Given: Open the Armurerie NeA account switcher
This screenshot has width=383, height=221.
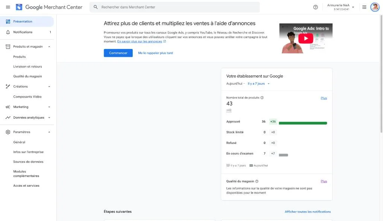Looking at the screenshot, I should (x=341, y=7).
